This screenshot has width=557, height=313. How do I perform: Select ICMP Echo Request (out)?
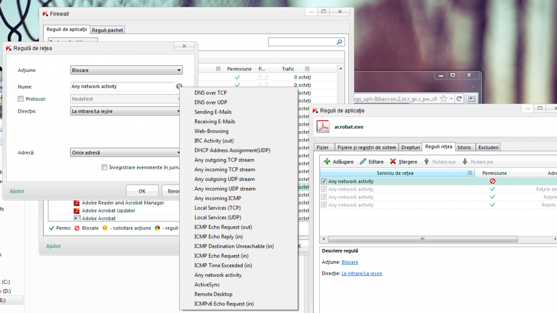point(223,227)
